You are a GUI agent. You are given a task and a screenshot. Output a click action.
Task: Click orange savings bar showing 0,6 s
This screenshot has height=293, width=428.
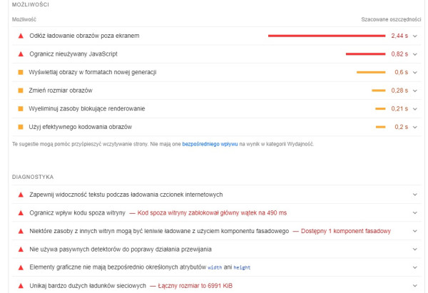371,72
